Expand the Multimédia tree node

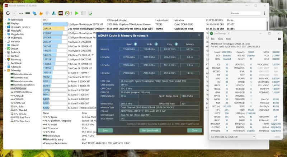click(x=5, y=38)
